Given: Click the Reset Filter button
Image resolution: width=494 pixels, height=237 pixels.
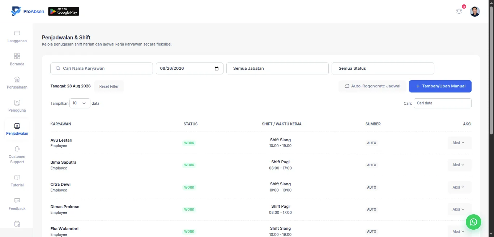Looking at the screenshot, I should click(x=109, y=86).
